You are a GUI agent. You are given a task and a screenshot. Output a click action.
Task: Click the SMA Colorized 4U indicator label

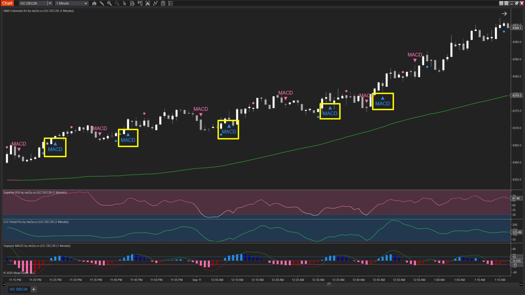[39, 11]
